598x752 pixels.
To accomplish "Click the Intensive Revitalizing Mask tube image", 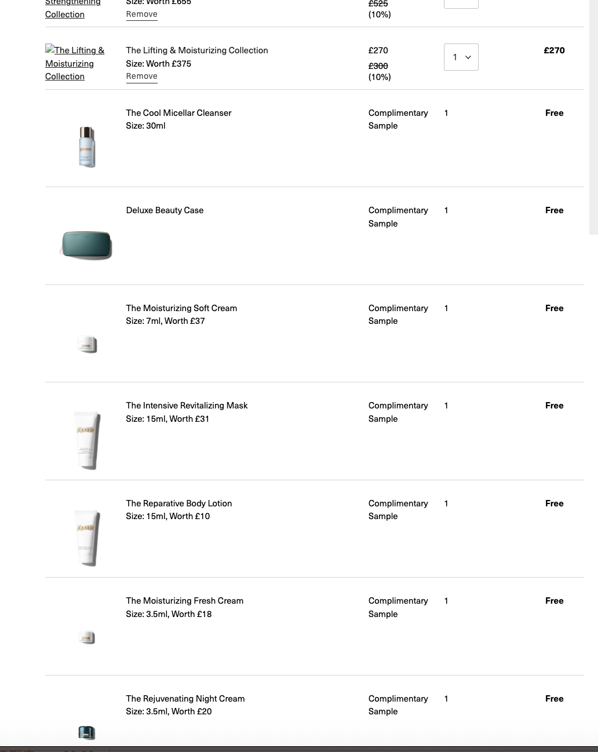I will pyautogui.click(x=86, y=440).
